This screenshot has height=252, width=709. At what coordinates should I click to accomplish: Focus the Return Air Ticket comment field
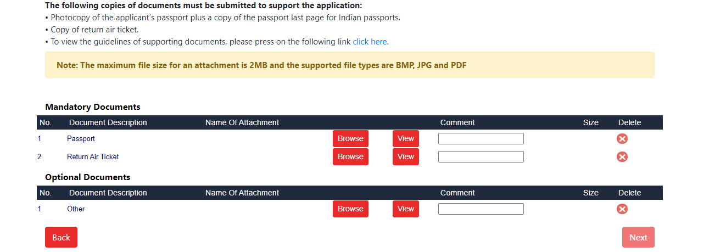point(481,156)
